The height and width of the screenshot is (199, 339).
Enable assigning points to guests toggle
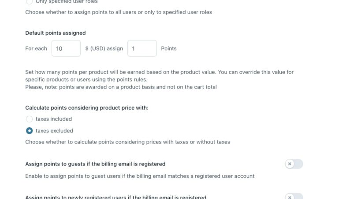(294, 164)
